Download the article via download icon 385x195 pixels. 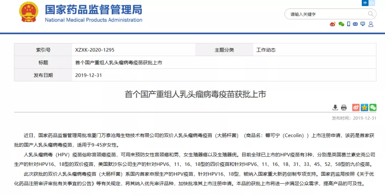point(335,107)
